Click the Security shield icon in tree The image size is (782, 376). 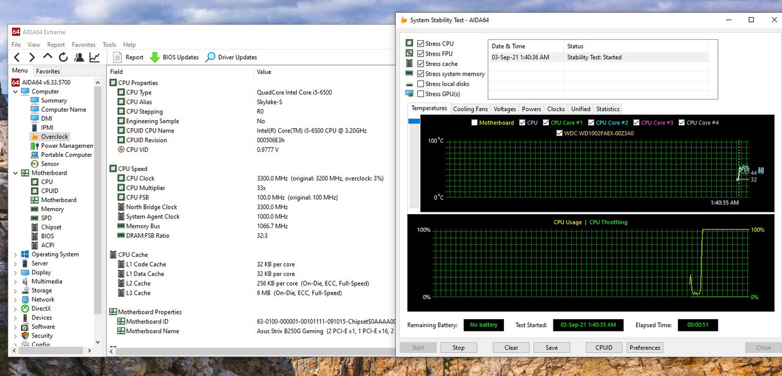pos(25,336)
